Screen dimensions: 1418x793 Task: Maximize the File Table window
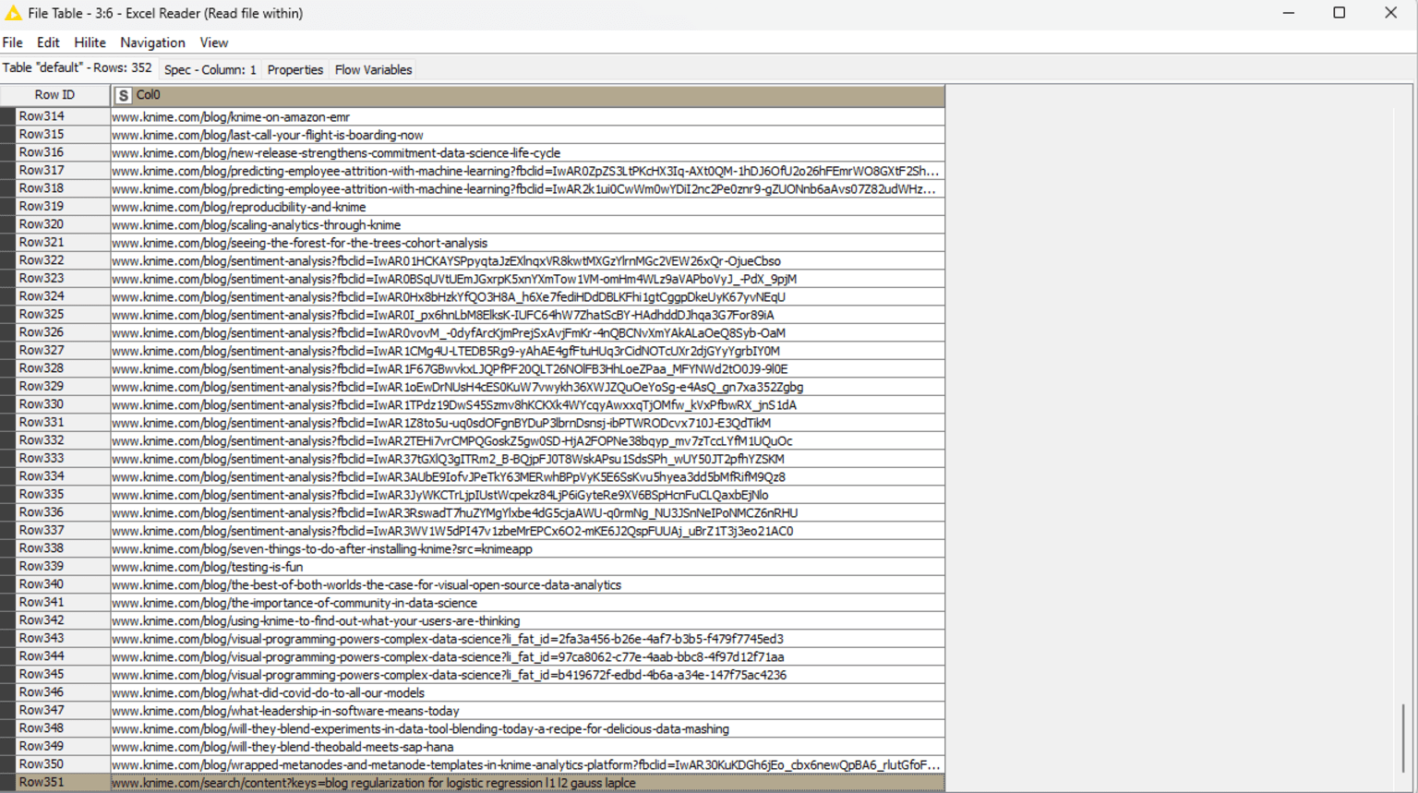click(1340, 13)
